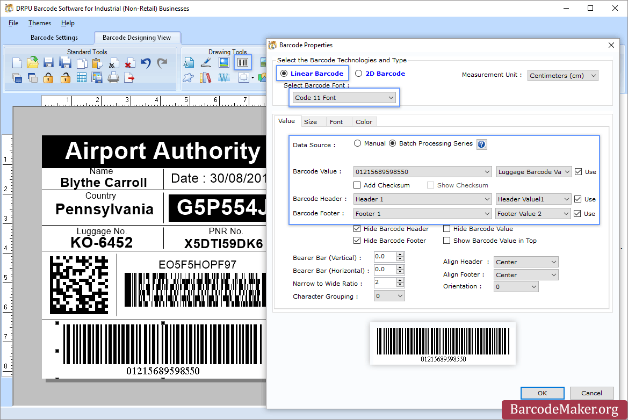
Task: Expand the Header 1 dropdown
Action: (x=423, y=199)
